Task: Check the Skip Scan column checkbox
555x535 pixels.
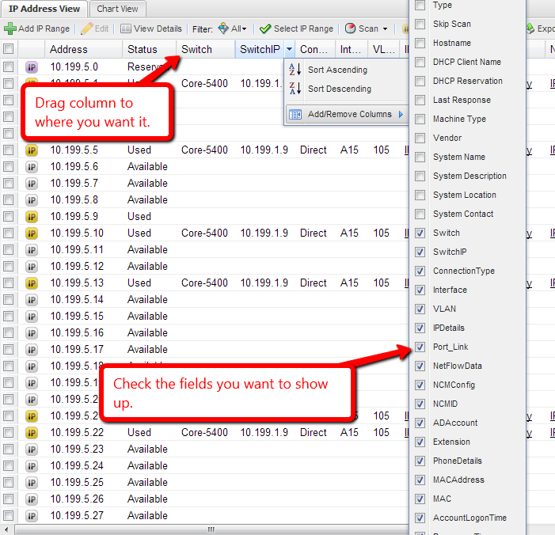Action: coord(420,24)
